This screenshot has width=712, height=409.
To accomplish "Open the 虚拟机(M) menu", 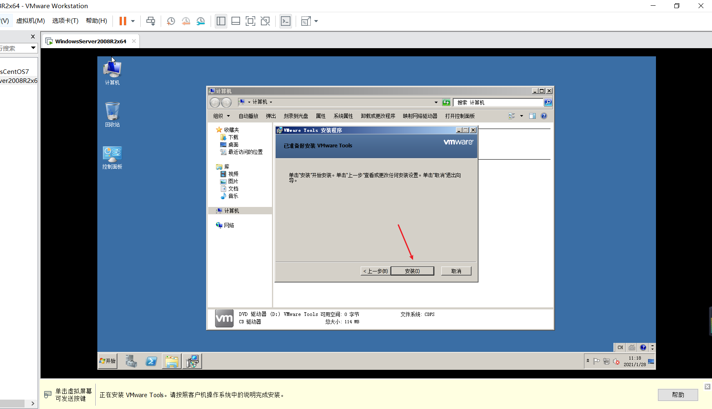I will (31, 21).
